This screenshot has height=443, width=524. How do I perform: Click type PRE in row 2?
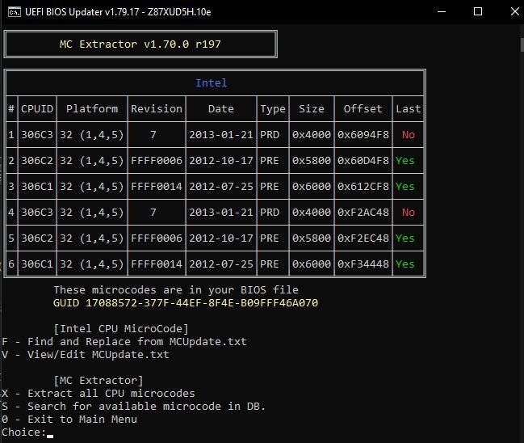point(270,161)
